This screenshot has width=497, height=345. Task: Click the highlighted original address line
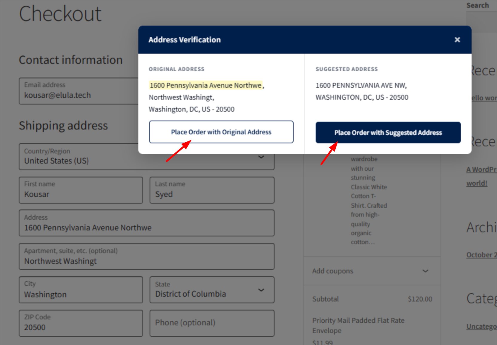click(205, 85)
